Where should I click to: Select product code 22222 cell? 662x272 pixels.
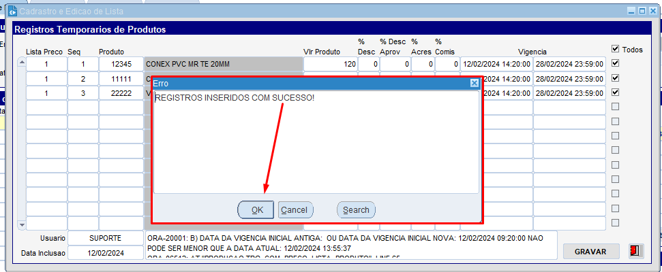(x=121, y=93)
